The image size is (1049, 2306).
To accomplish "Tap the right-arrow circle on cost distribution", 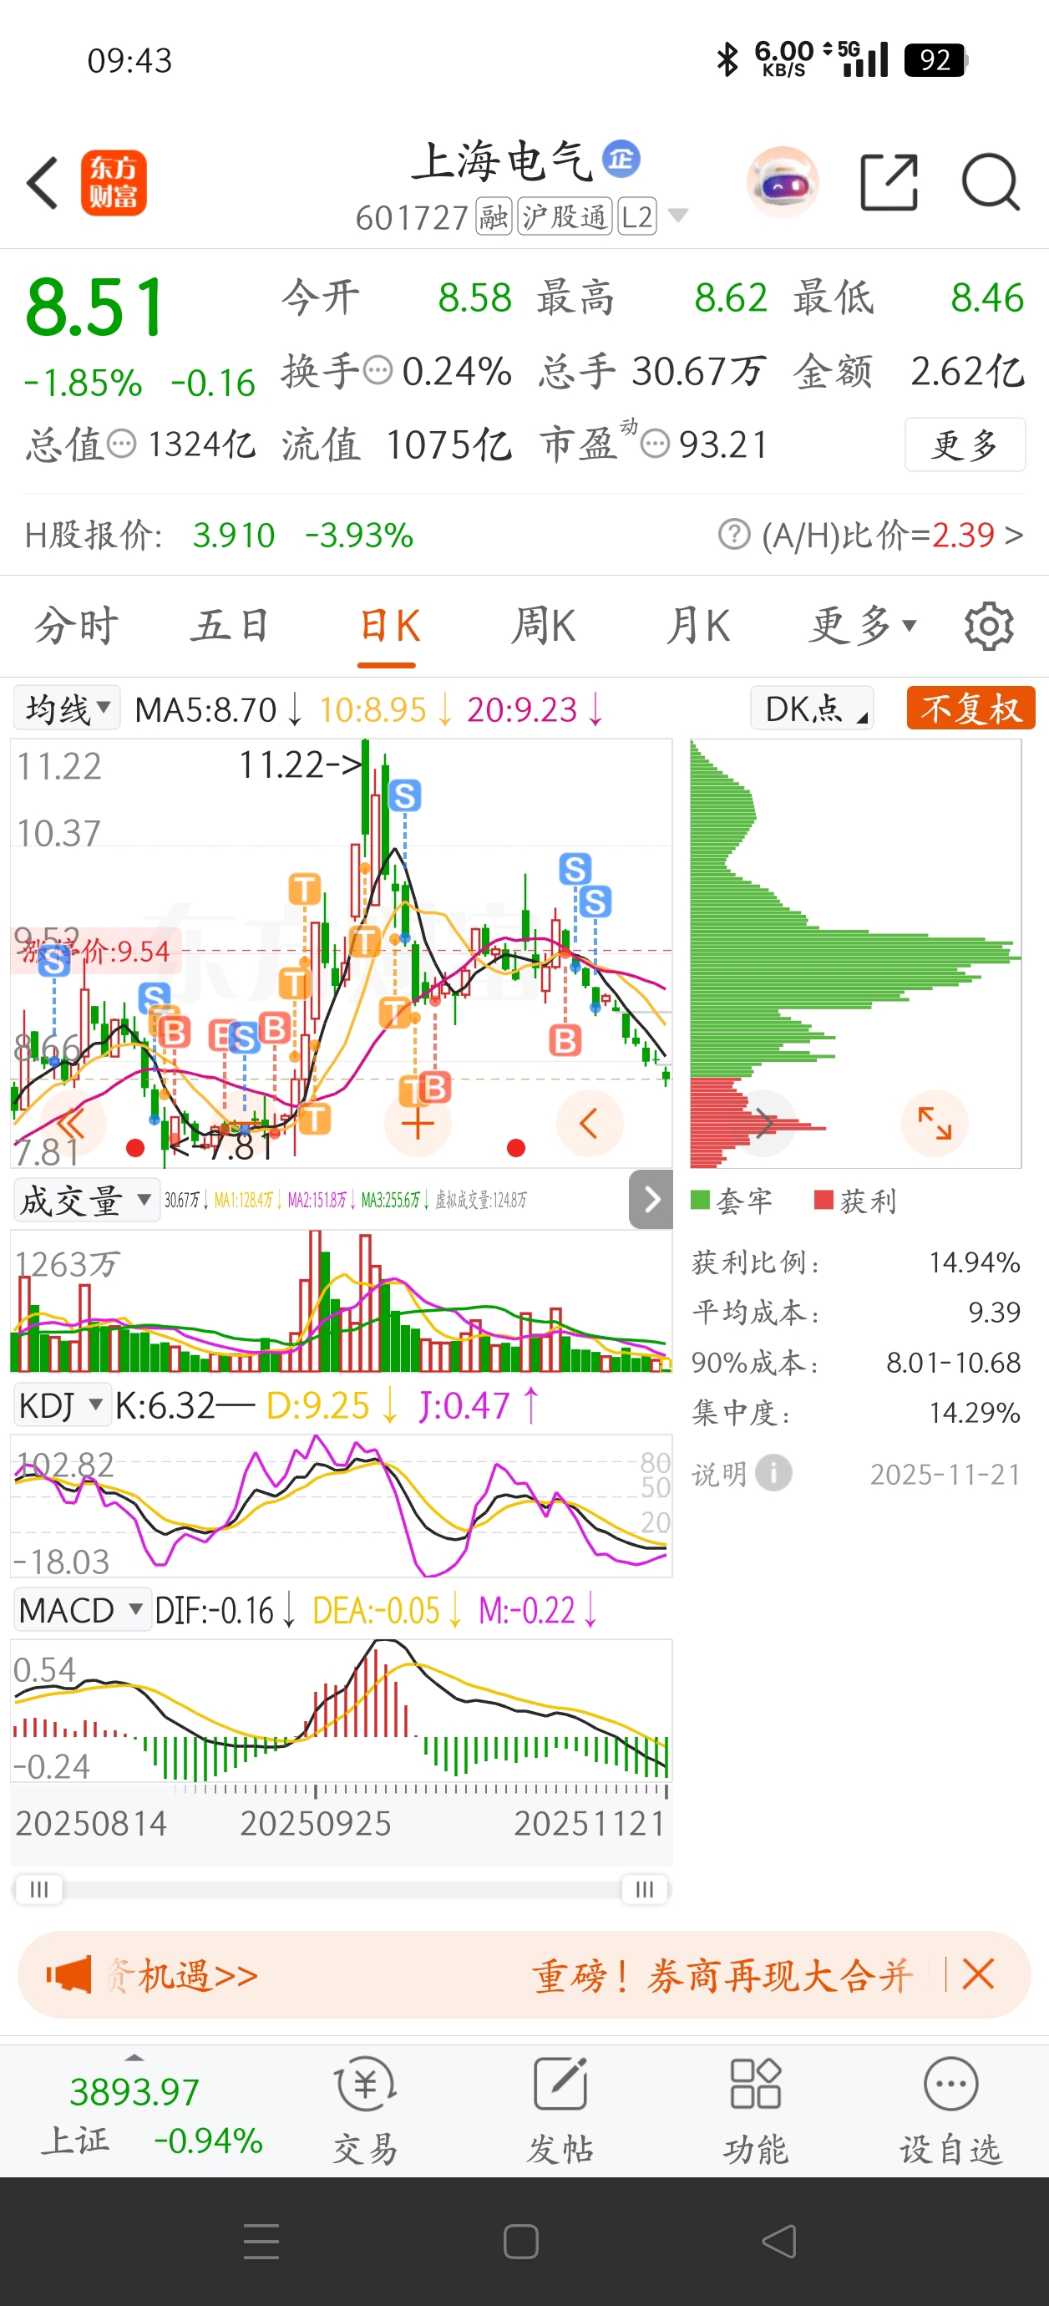I will click(763, 1124).
